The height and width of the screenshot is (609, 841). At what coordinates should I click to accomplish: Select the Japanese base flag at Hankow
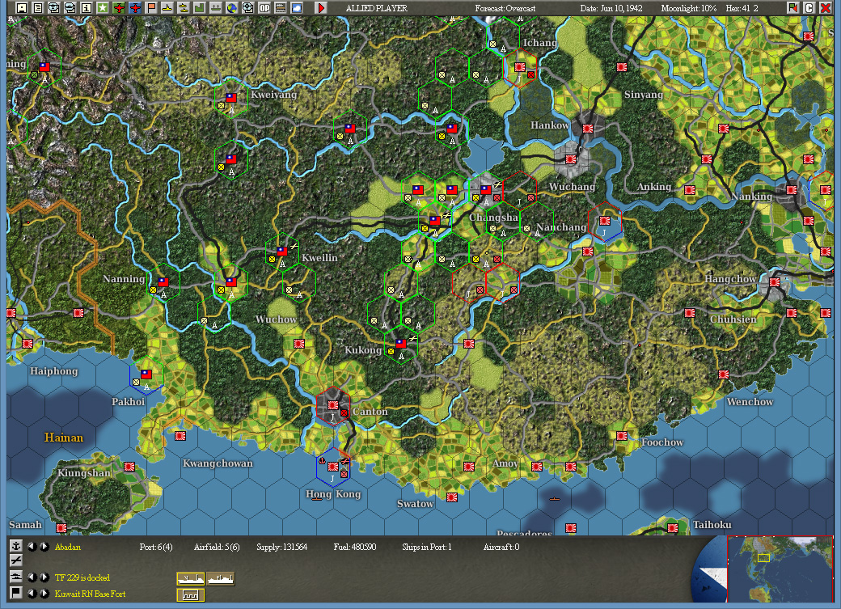(588, 129)
